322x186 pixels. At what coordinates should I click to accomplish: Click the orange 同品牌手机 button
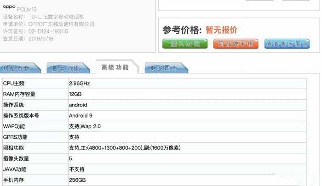[236, 44]
